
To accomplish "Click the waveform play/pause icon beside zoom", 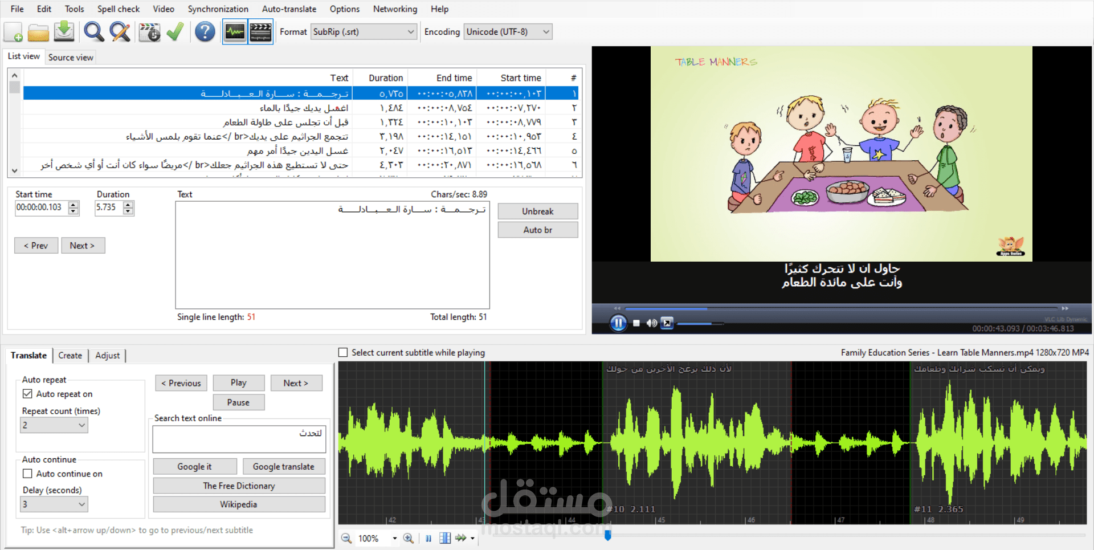I will 428,538.
